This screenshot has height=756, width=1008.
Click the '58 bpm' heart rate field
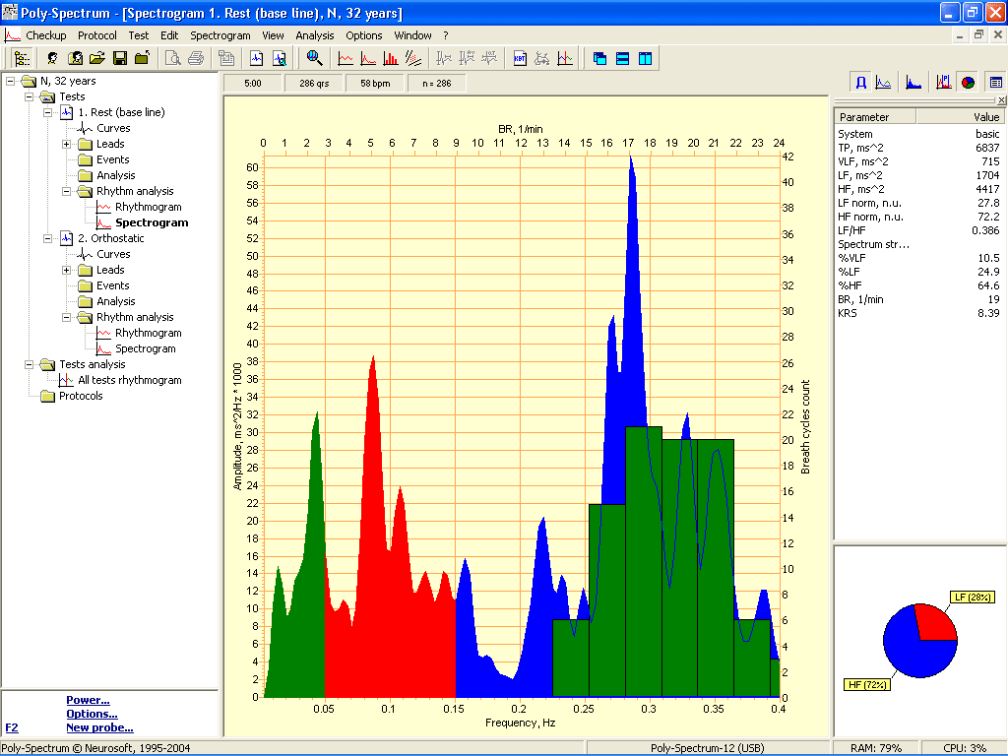point(375,84)
